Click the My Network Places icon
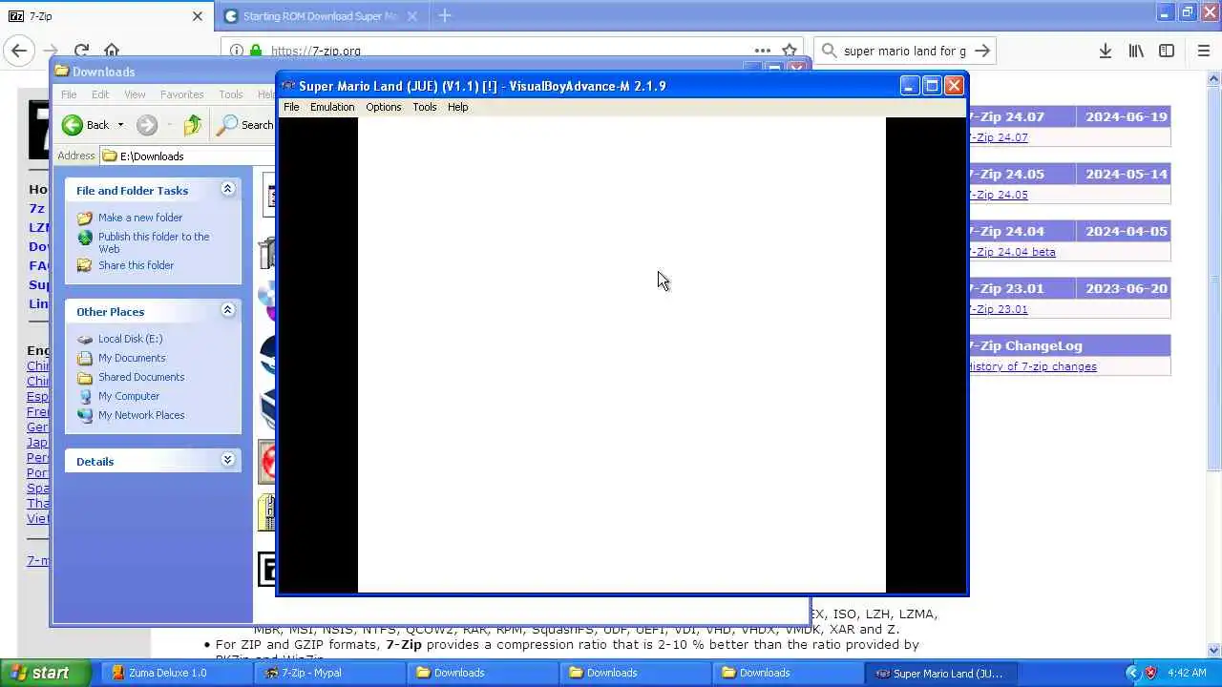Image resolution: width=1222 pixels, height=687 pixels. [85, 415]
